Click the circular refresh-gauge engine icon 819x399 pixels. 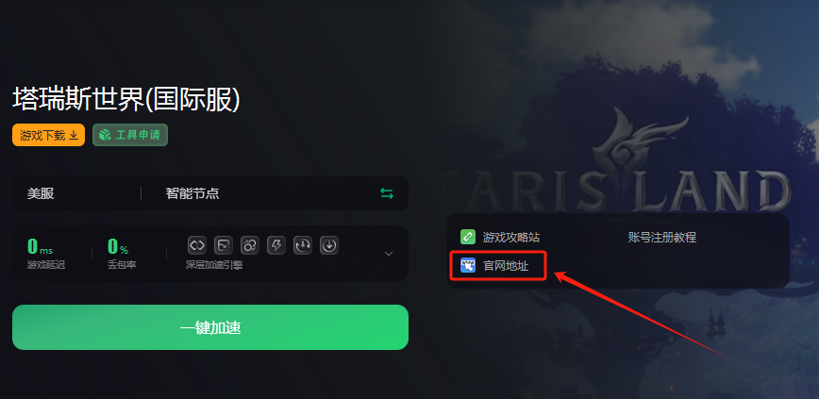tap(303, 245)
